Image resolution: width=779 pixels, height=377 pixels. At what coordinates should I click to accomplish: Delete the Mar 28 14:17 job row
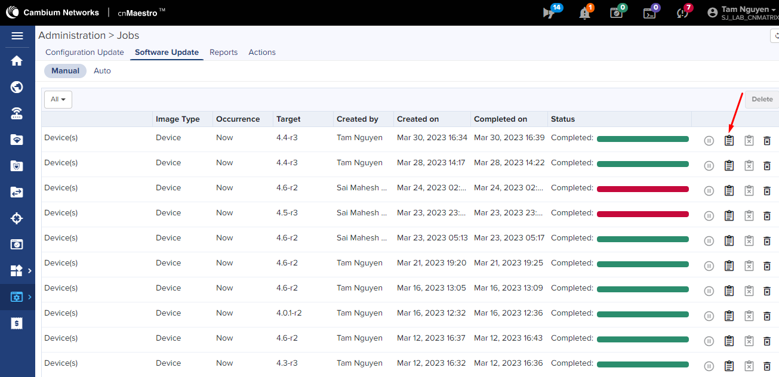[x=767, y=166]
